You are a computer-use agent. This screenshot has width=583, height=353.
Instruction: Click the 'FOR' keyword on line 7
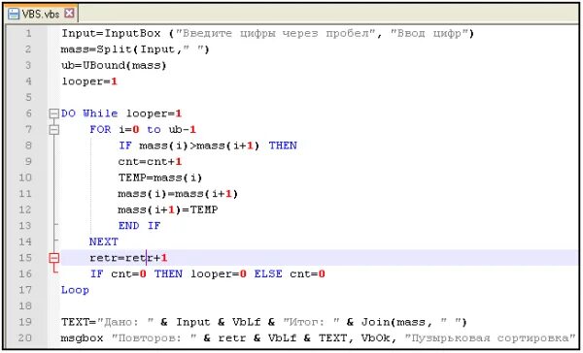point(100,129)
